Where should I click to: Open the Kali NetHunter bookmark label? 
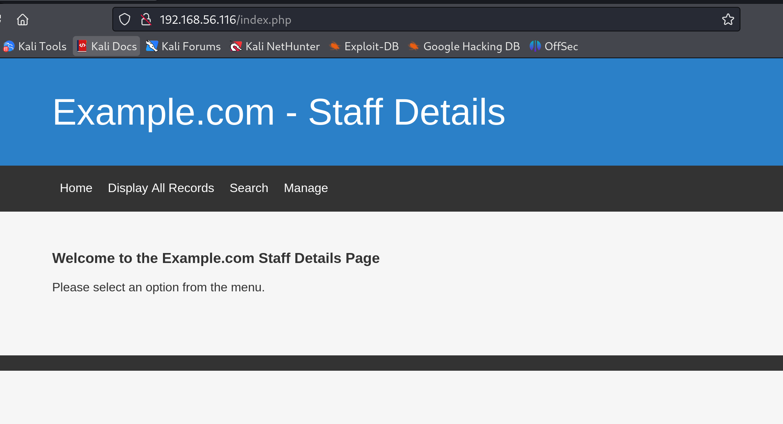pyautogui.click(x=282, y=46)
